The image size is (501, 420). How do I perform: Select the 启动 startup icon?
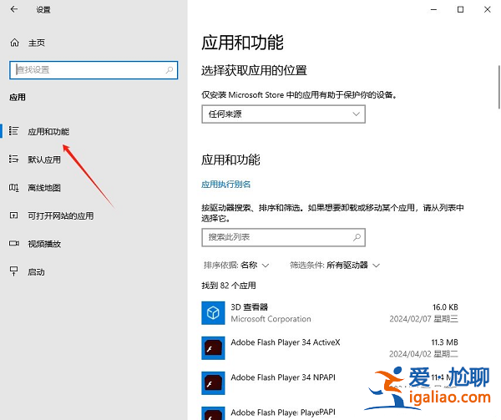(13, 271)
